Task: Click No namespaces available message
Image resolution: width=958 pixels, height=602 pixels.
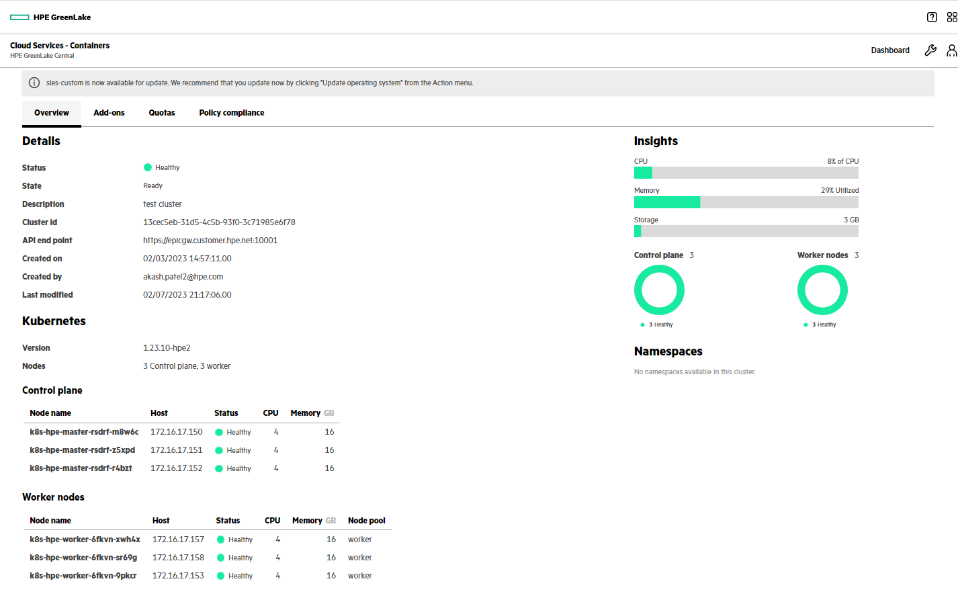Action: pos(695,372)
